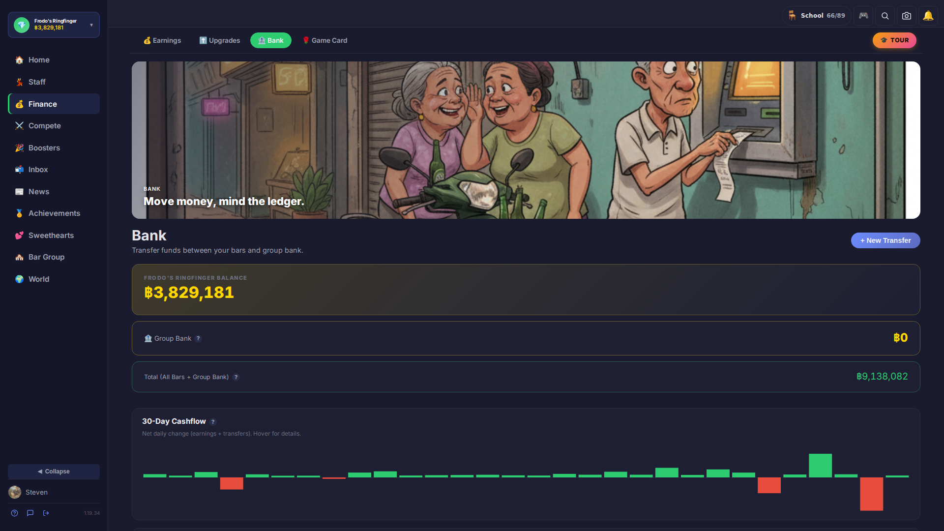This screenshot has height=531, width=944.
Task: Open notifications bell
Action: click(x=928, y=16)
